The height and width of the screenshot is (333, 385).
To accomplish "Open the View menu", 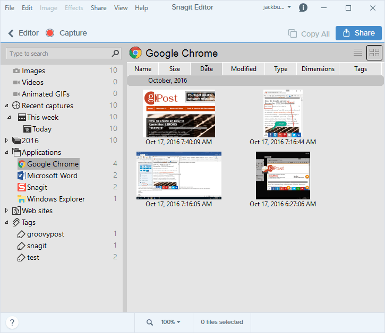I will [x=121, y=8].
